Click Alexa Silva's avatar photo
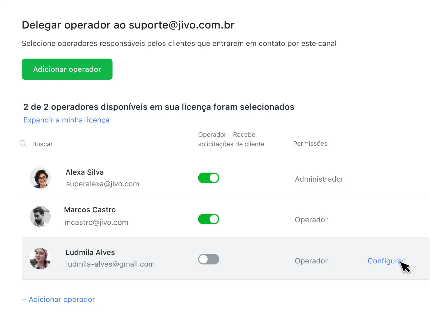The image size is (430, 322). coord(40,178)
